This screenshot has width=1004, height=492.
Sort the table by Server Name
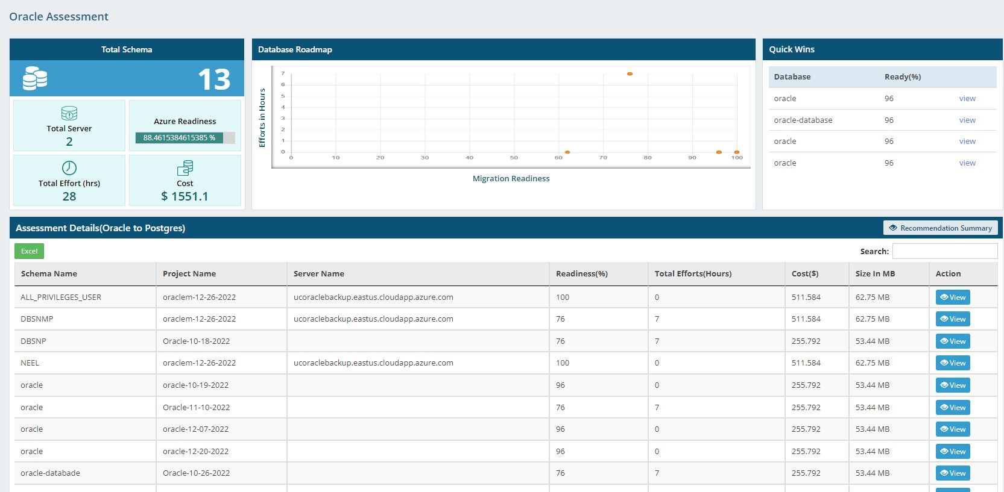click(418, 273)
